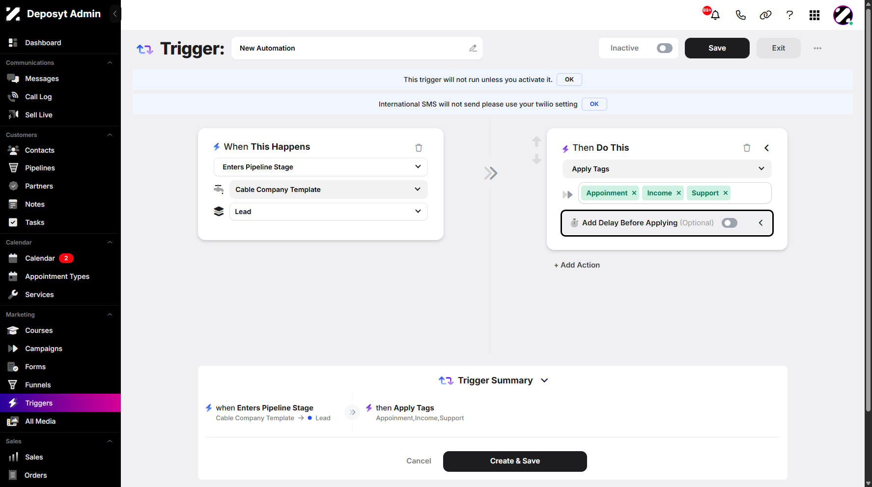872x487 pixels.
Task: Click Create & Save
Action: click(x=515, y=461)
